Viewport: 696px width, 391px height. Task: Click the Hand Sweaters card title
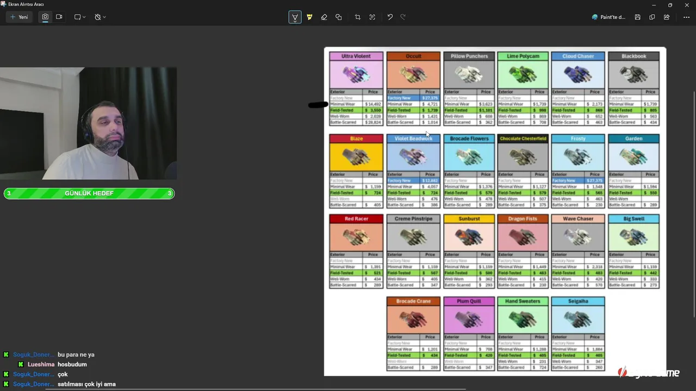coord(523,301)
